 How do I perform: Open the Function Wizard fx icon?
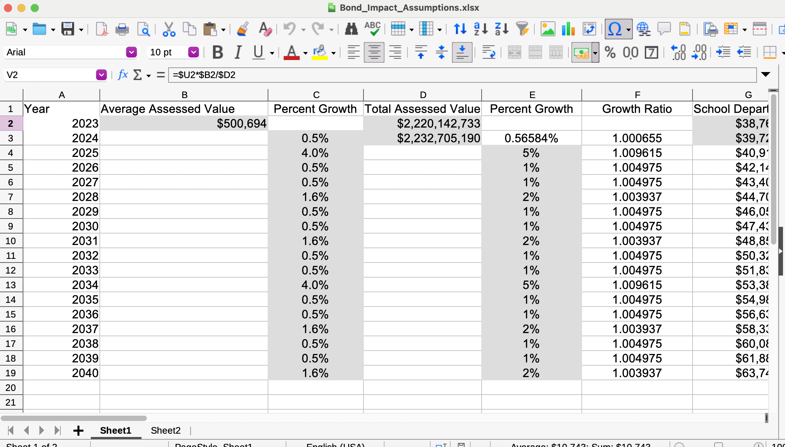click(x=123, y=75)
